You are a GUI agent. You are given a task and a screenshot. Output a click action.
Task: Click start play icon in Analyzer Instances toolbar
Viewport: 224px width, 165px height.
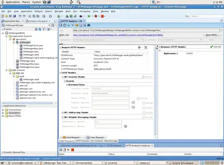(68, 150)
